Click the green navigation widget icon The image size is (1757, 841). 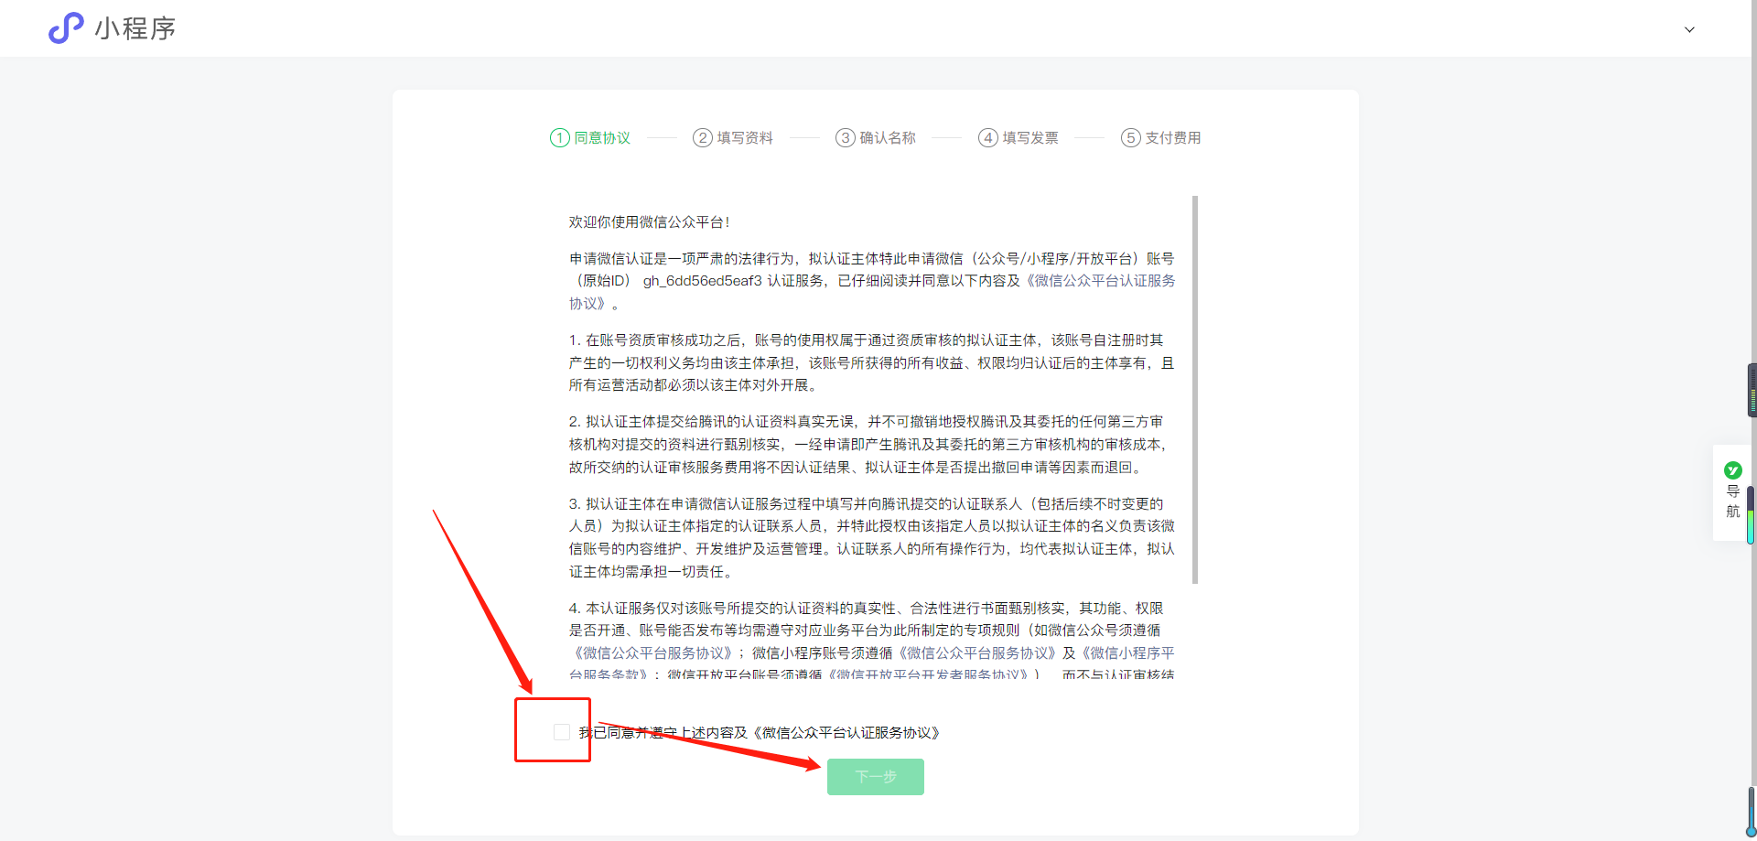tap(1732, 470)
